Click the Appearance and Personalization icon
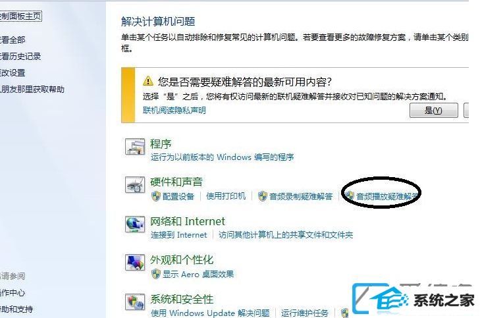 pos(135,263)
